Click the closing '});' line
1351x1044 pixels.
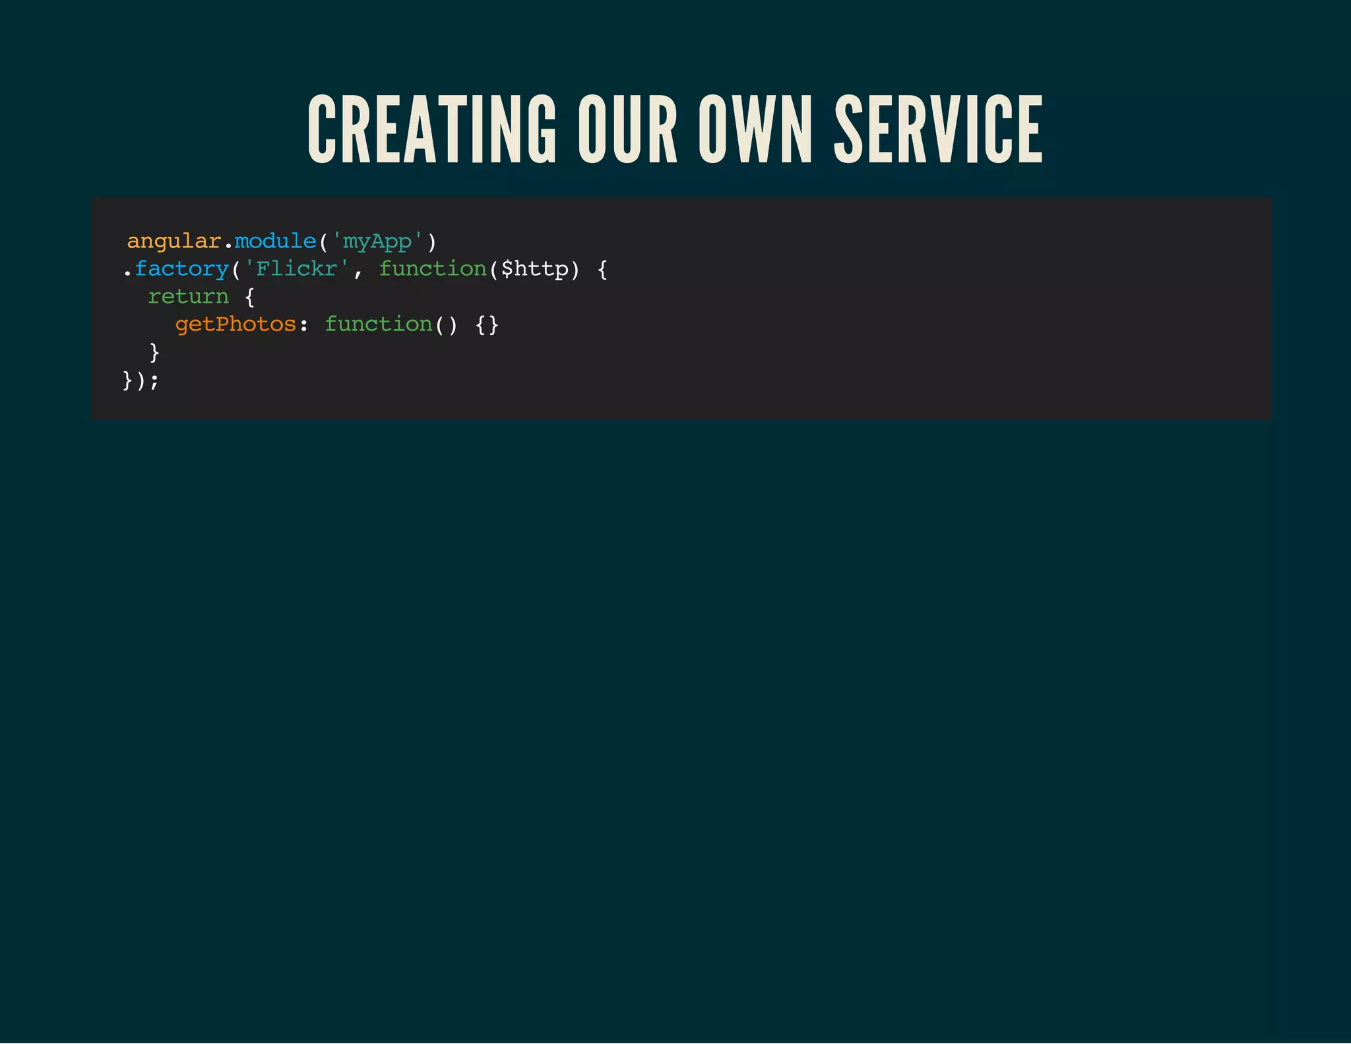(141, 380)
